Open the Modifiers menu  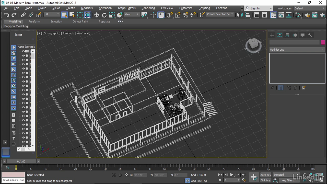click(x=87, y=8)
